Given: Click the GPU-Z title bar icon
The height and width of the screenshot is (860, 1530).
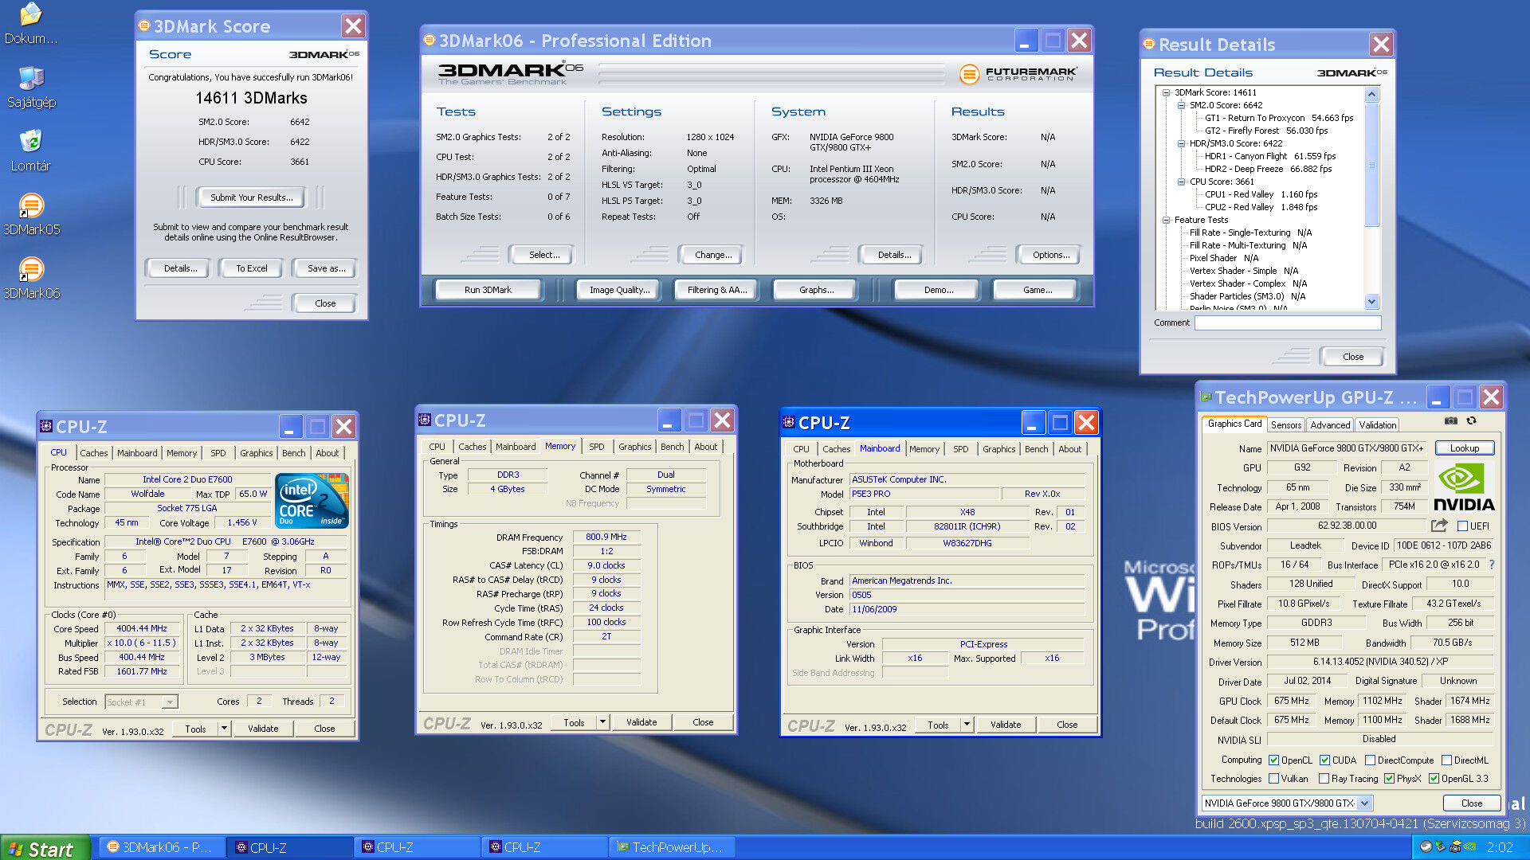Looking at the screenshot, I should (x=1206, y=397).
